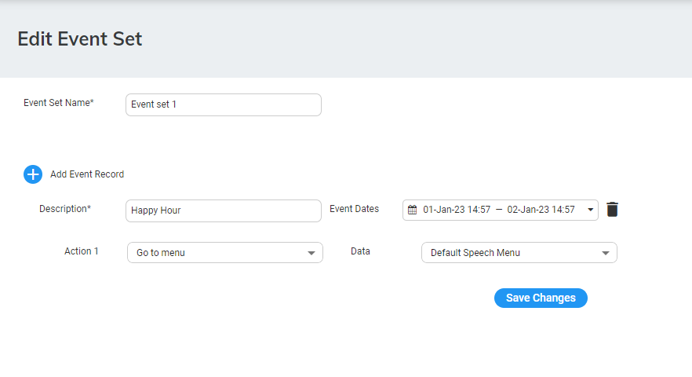This screenshot has width=692, height=377.
Task: Click the 'Description*' label
Action: pyautogui.click(x=65, y=209)
